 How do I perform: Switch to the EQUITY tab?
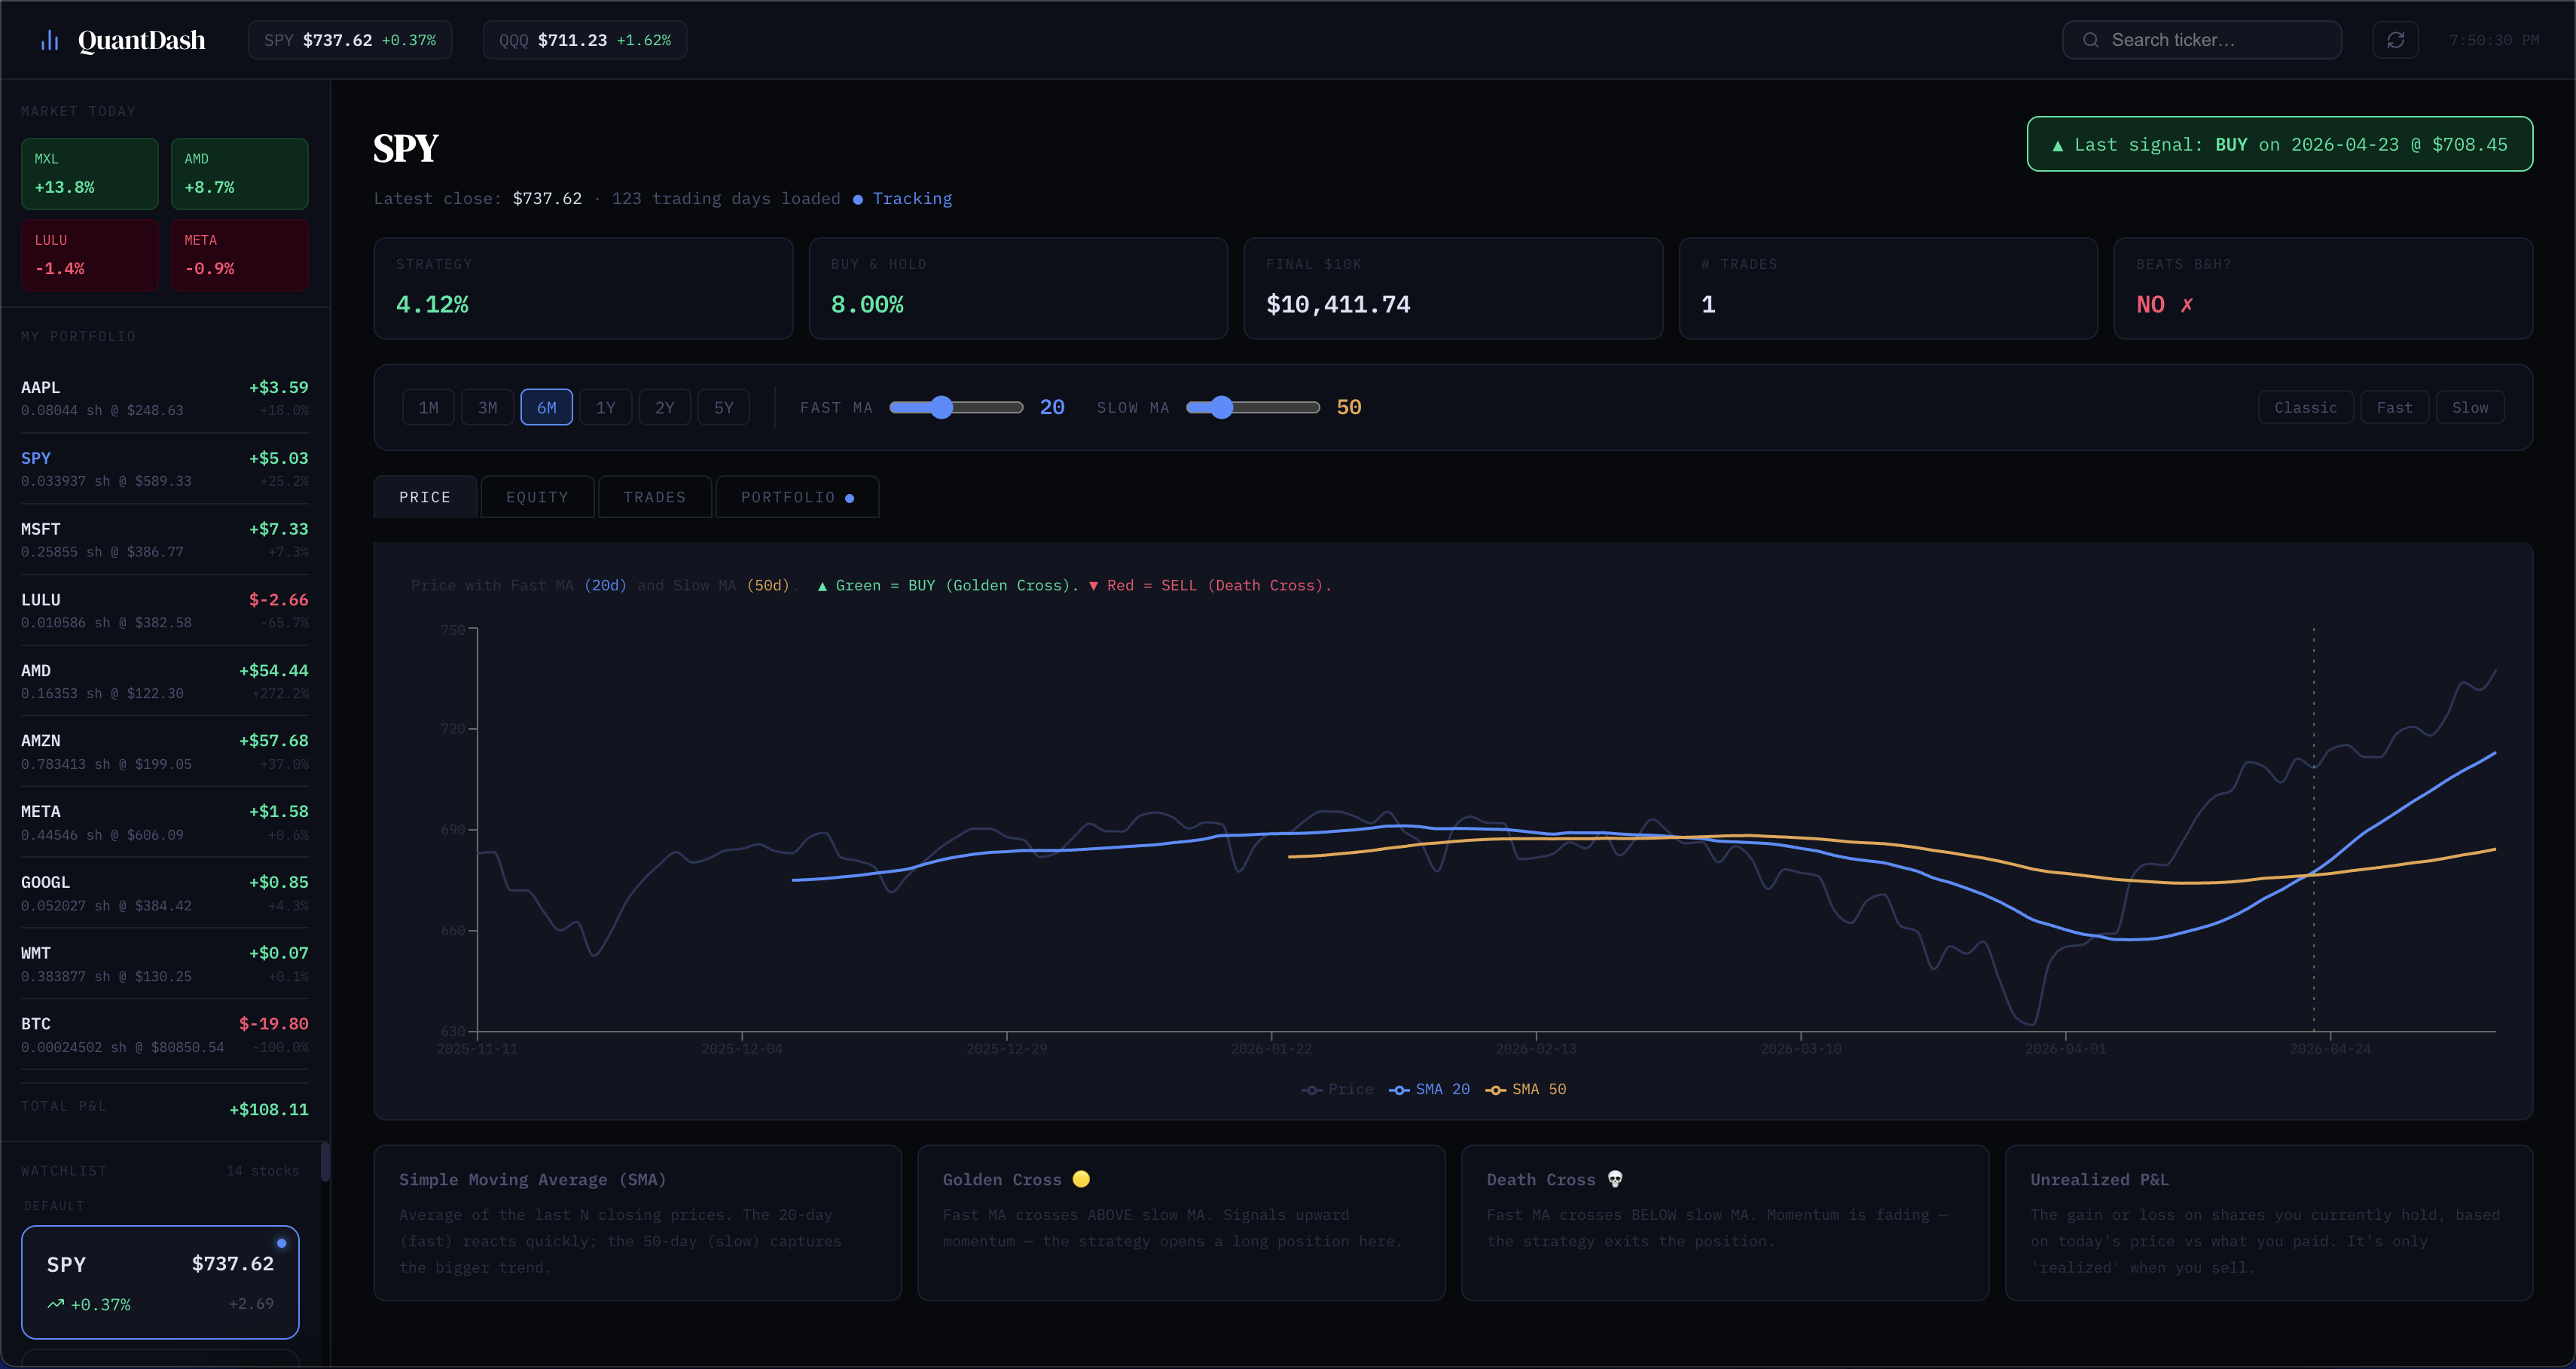point(537,497)
